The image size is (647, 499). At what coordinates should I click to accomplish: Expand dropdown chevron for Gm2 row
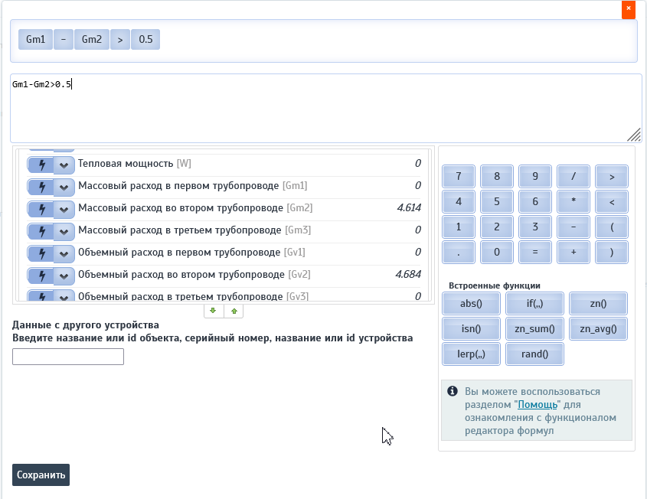tap(64, 208)
